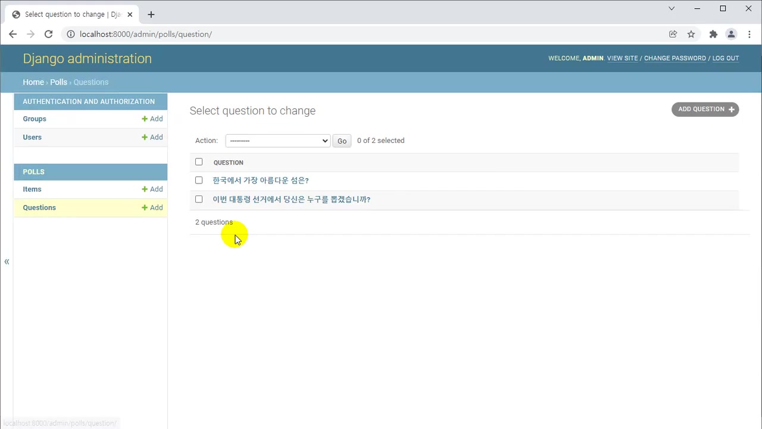Click the ADD QUESTION button

point(705,109)
